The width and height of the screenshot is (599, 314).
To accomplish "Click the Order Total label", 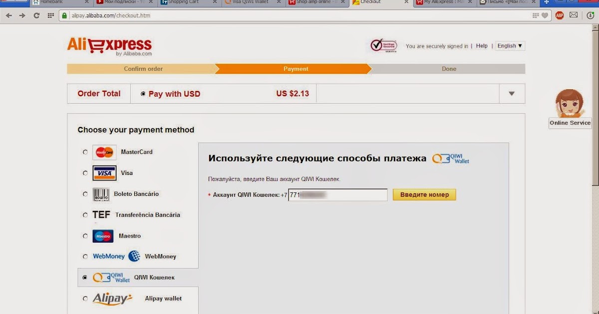I will 99,94.
